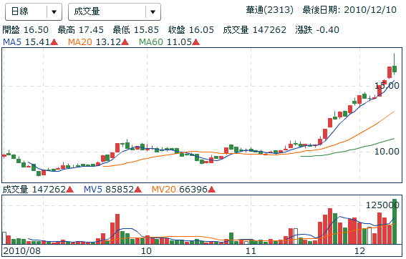Click the last green candlestick with long wick

point(395,69)
